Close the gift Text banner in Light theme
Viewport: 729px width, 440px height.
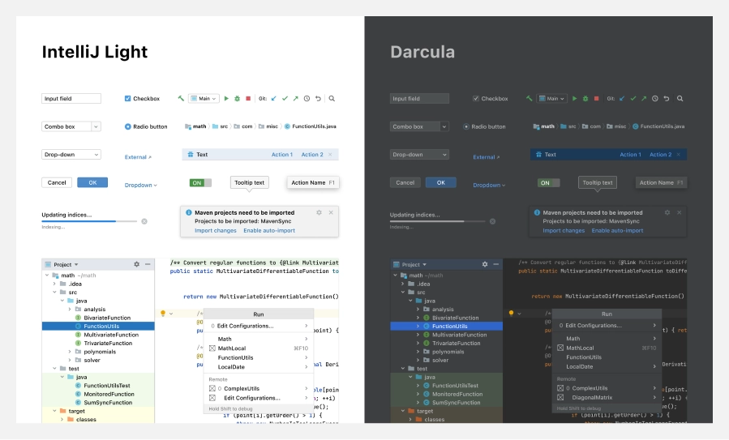click(330, 155)
